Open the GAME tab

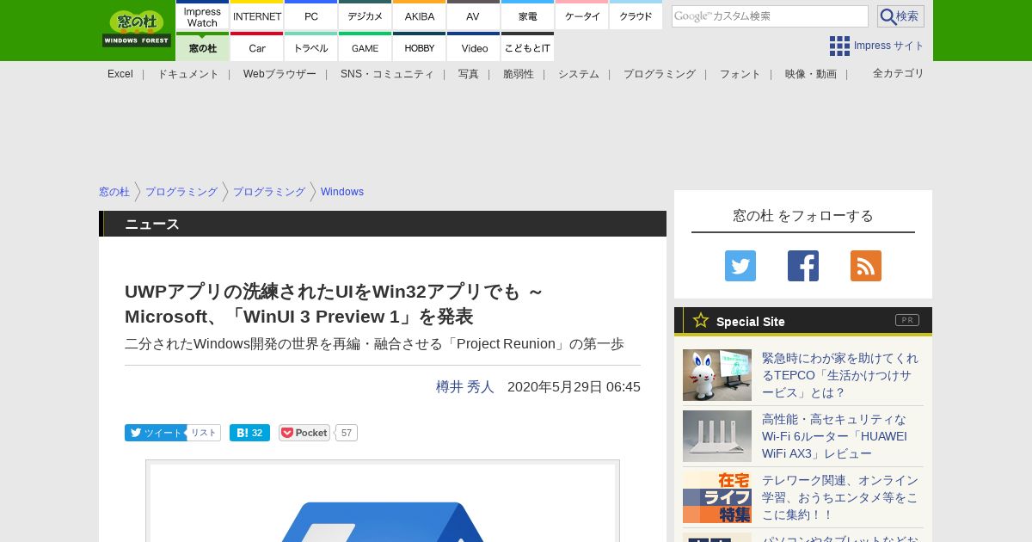pos(365,47)
